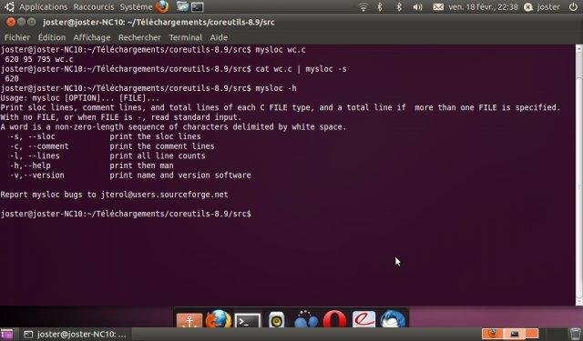583x341 pixels.
Task: Open the Applications menu
Action: click(x=44, y=7)
